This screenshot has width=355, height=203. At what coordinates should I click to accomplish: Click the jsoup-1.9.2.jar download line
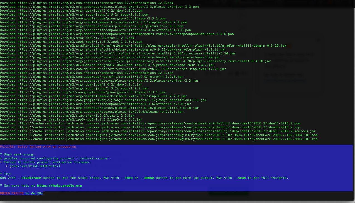click(74, 88)
